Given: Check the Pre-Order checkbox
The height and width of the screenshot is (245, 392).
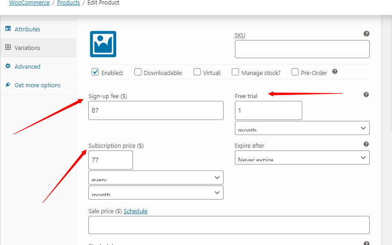Looking at the screenshot, I should 295,72.
